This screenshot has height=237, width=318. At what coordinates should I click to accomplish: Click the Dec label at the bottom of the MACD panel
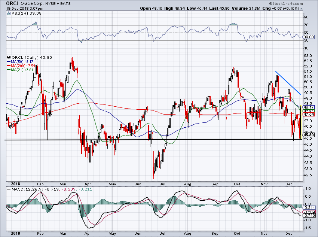289,233
